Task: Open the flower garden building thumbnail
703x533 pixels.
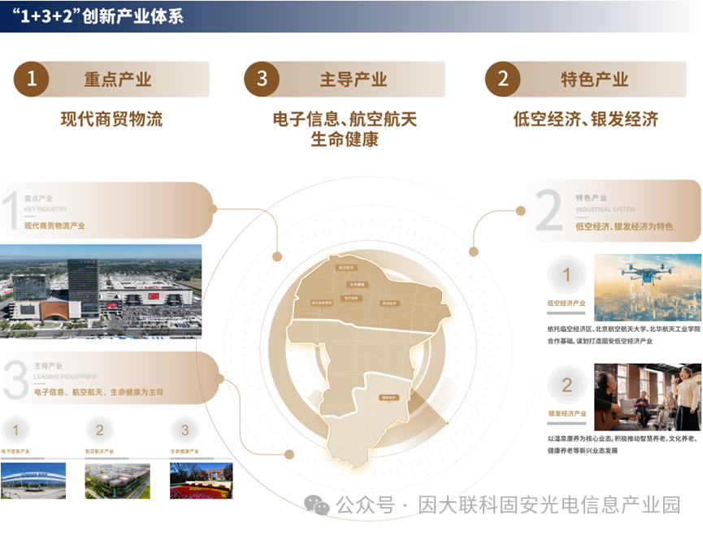Action: point(201,481)
